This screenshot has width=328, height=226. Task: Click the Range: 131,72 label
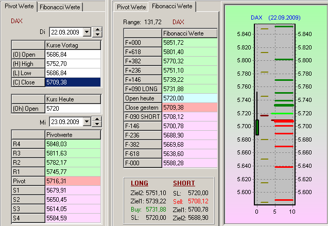pyautogui.click(x=142, y=22)
